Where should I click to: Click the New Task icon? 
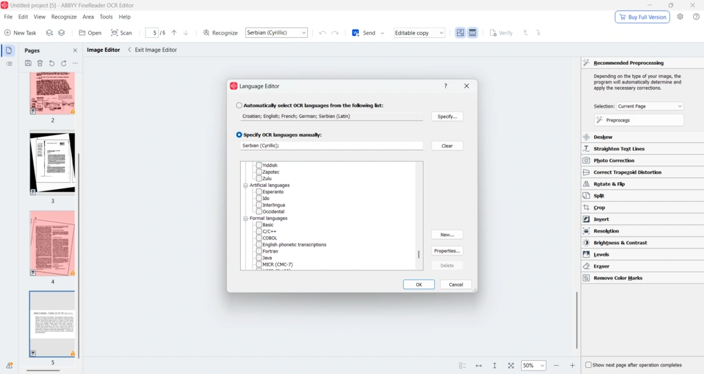[x=7, y=32]
